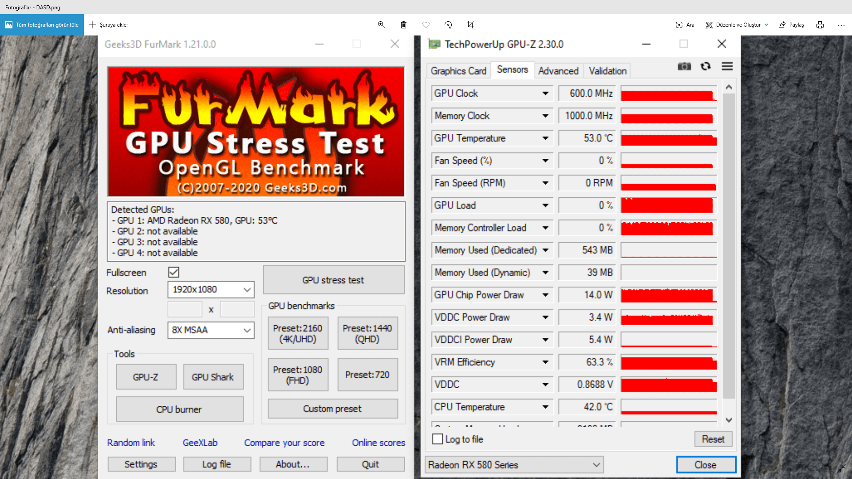This screenshot has width=852, height=479.
Task: Start the GPU stress test button
Action: pyautogui.click(x=333, y=280)
